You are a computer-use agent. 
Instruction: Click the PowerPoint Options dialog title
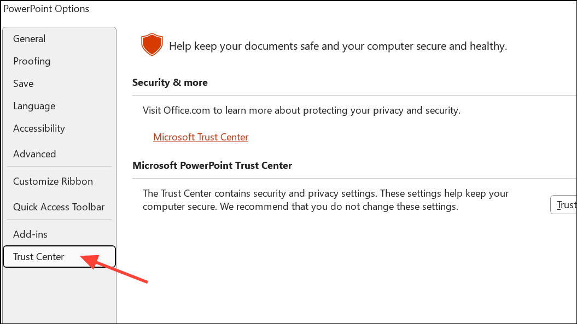(x=46, y=9)
